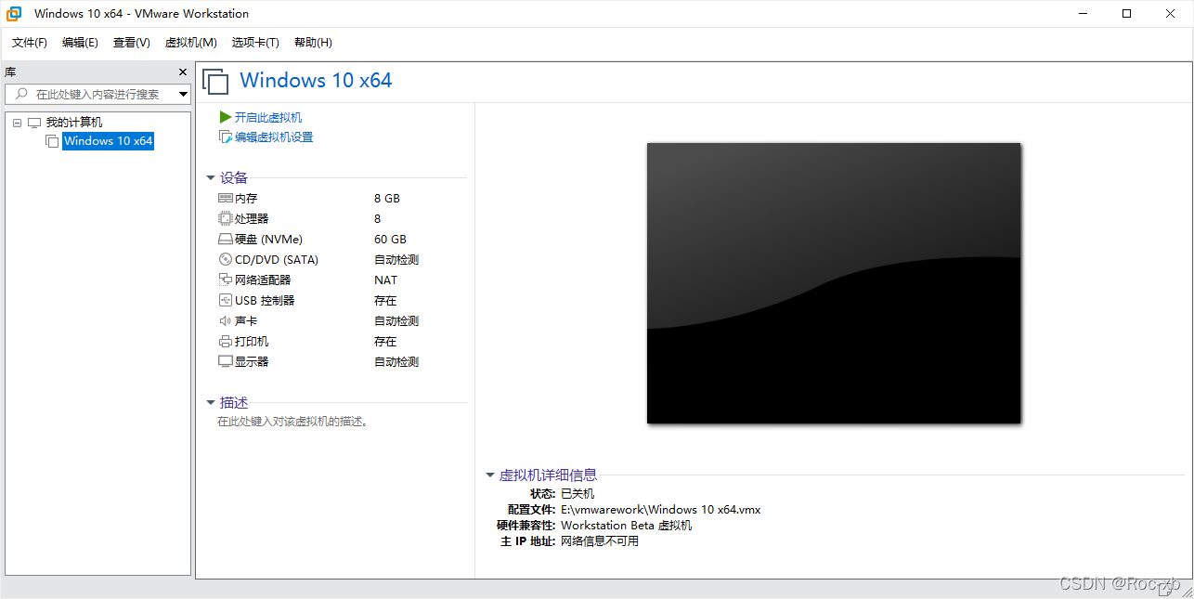Maximize the VMware Workstation window
Viewport: 1194px width, 599px height.
click(1126, 14)
